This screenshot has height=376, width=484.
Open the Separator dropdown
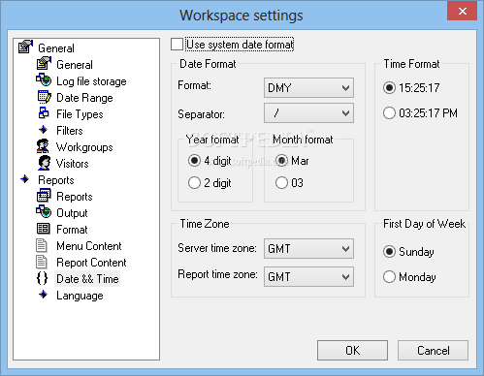tap(308, 113)
